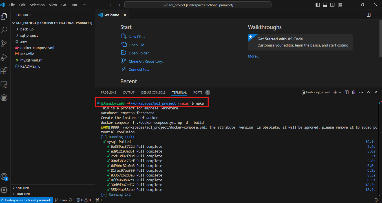Click Clone Git Repository... link

[x=146, y=61]
